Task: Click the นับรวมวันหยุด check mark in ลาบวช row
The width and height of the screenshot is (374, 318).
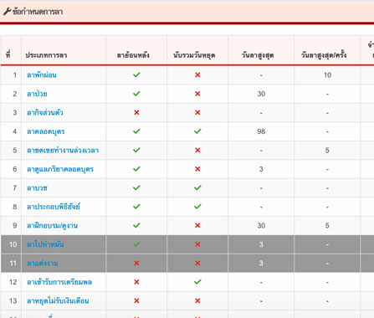Action: point(197,187)
